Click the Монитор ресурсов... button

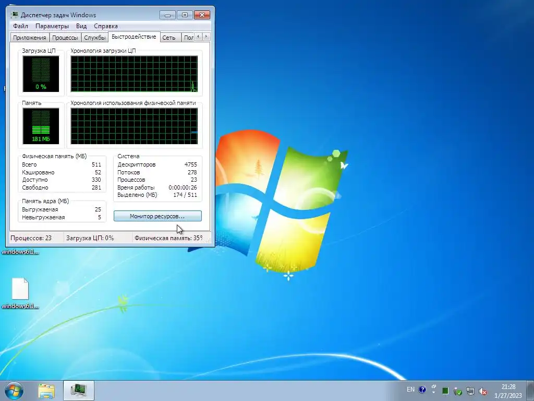[x=157, y=216]
